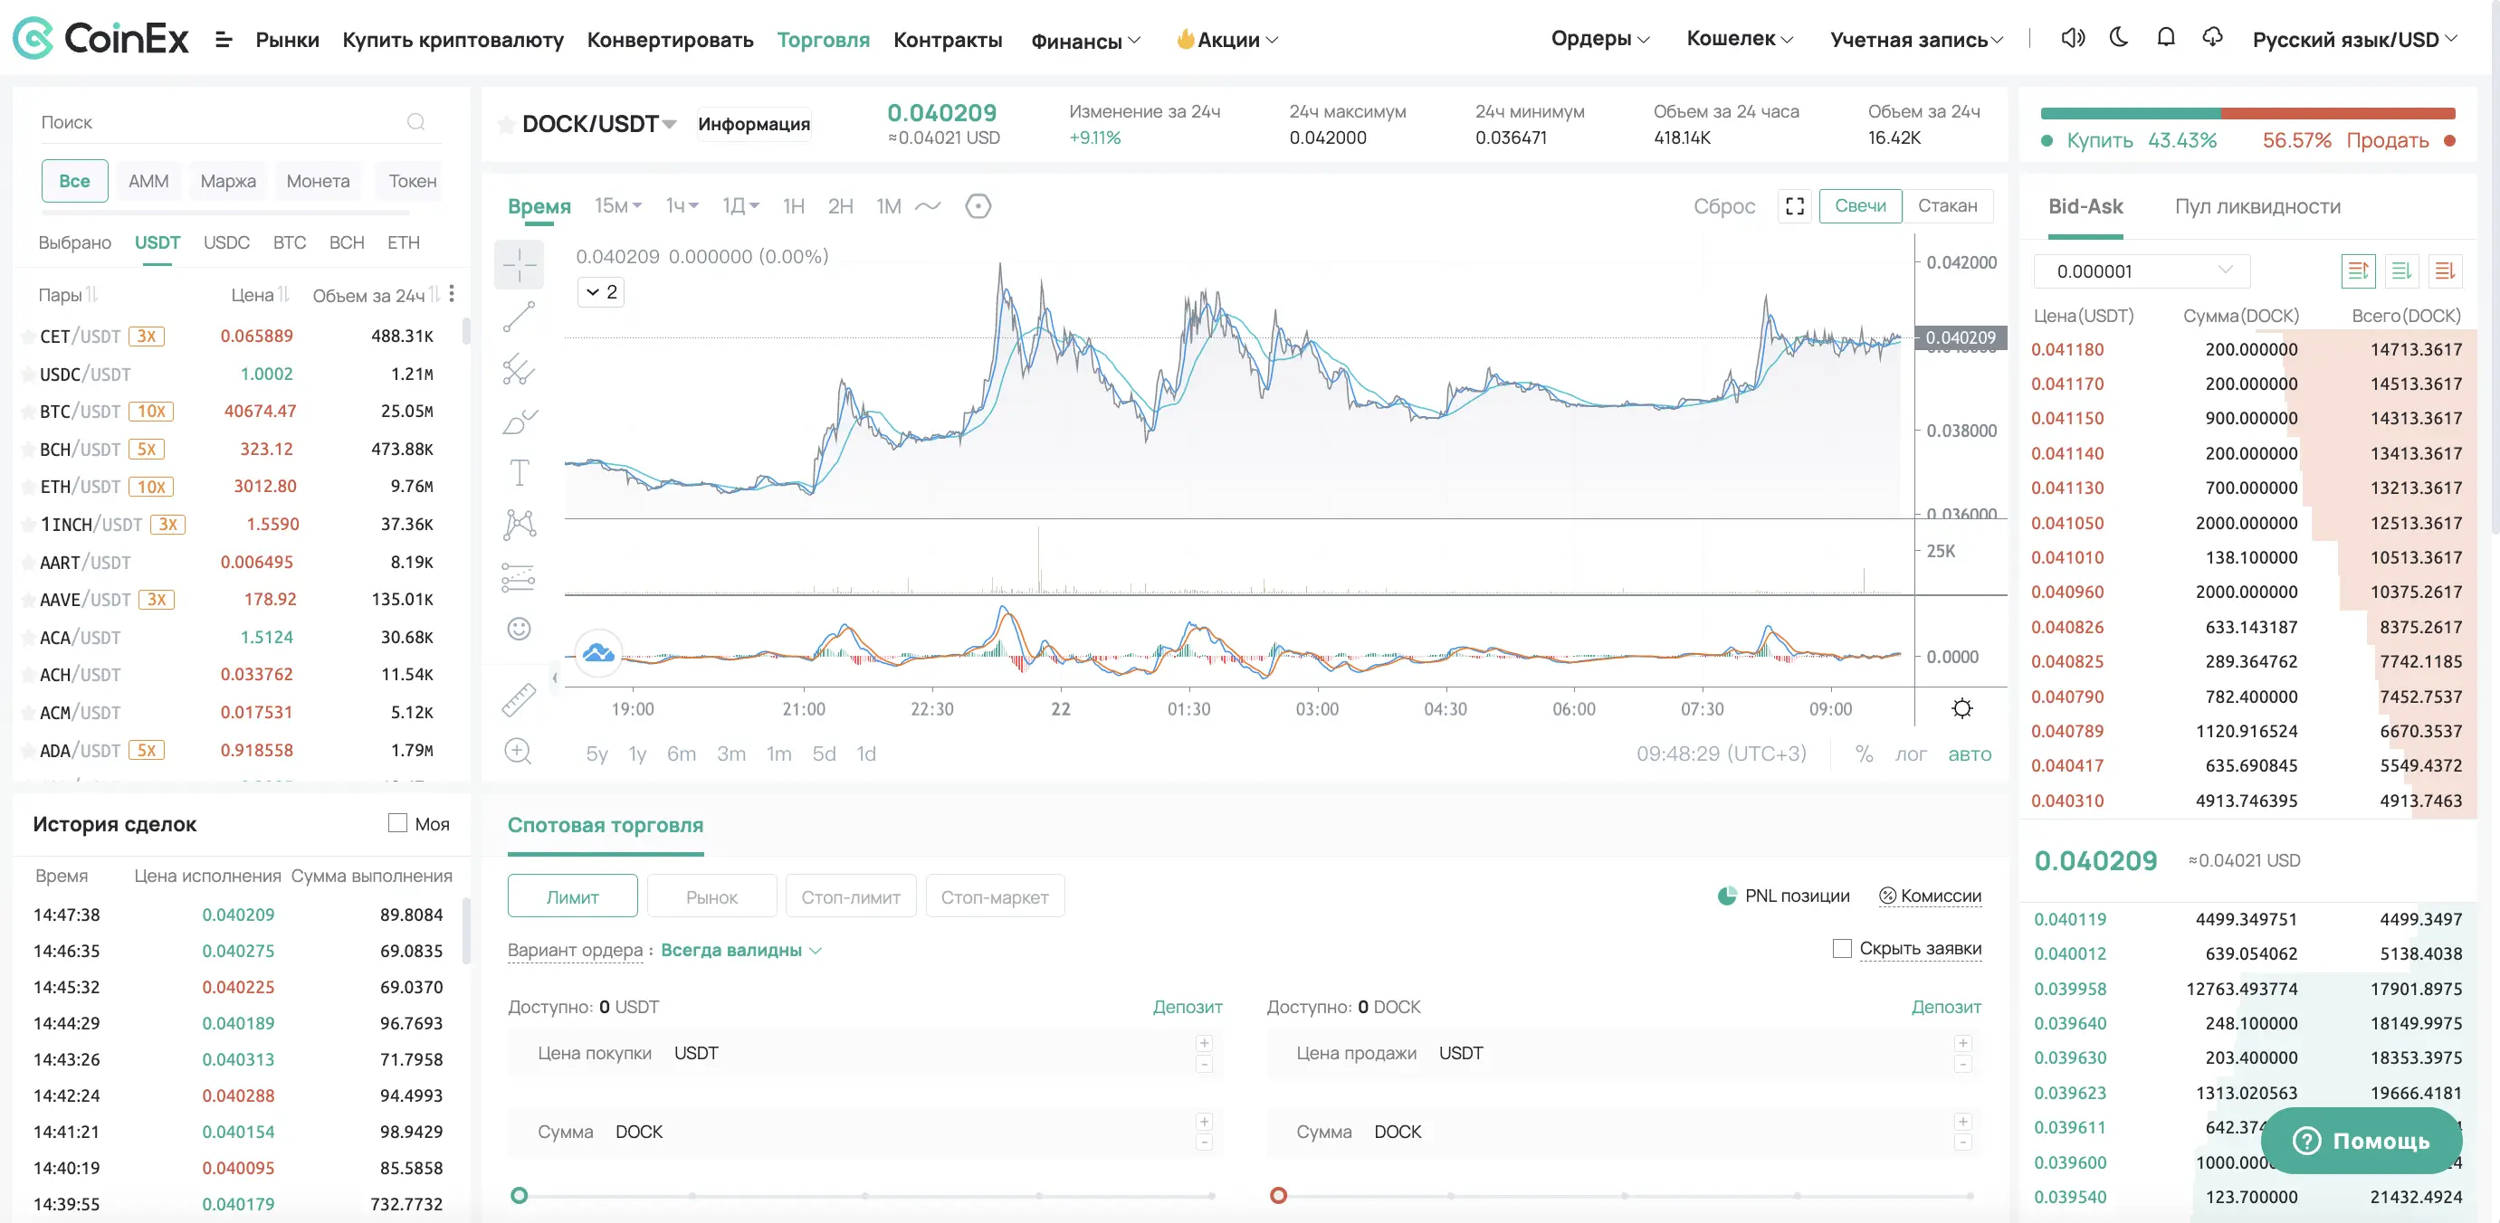Click the cloud download icon
The width and height of the screenshot is (2500, 1223).
(x=2212, y=38)
